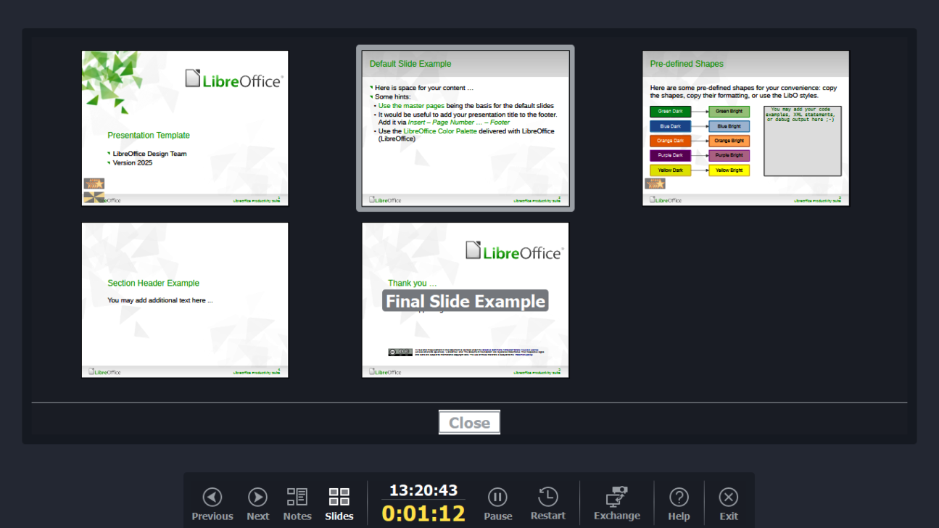This screenshot has height=528, width=939.
Task: Exit the slideshow
Action: (x=728, y=504)
